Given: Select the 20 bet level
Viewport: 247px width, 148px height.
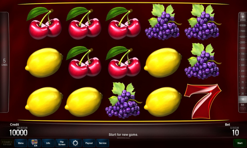Looking at the screenshot, I should [x=243, y=94].
